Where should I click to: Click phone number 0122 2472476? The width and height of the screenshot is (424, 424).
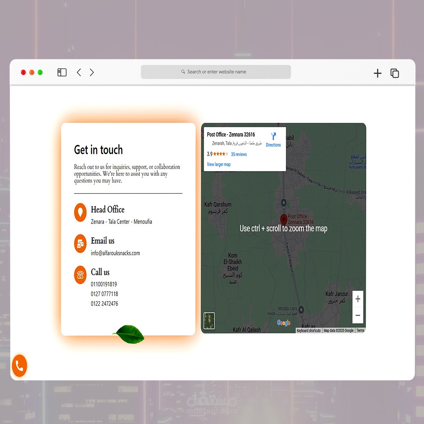tap(104, 303)
